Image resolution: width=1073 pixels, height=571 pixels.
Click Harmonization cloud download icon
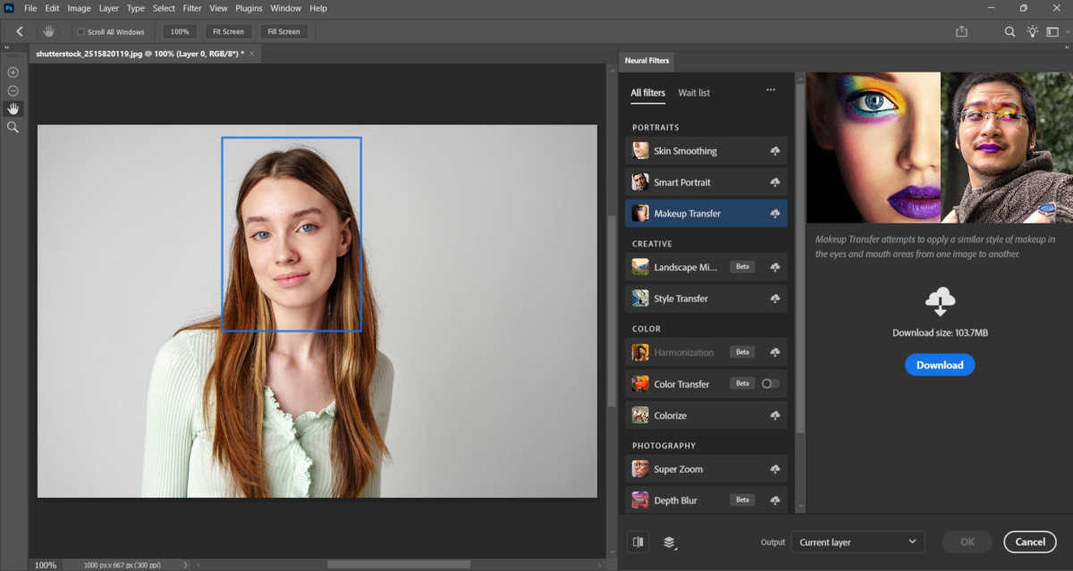(x=775, y=352)
